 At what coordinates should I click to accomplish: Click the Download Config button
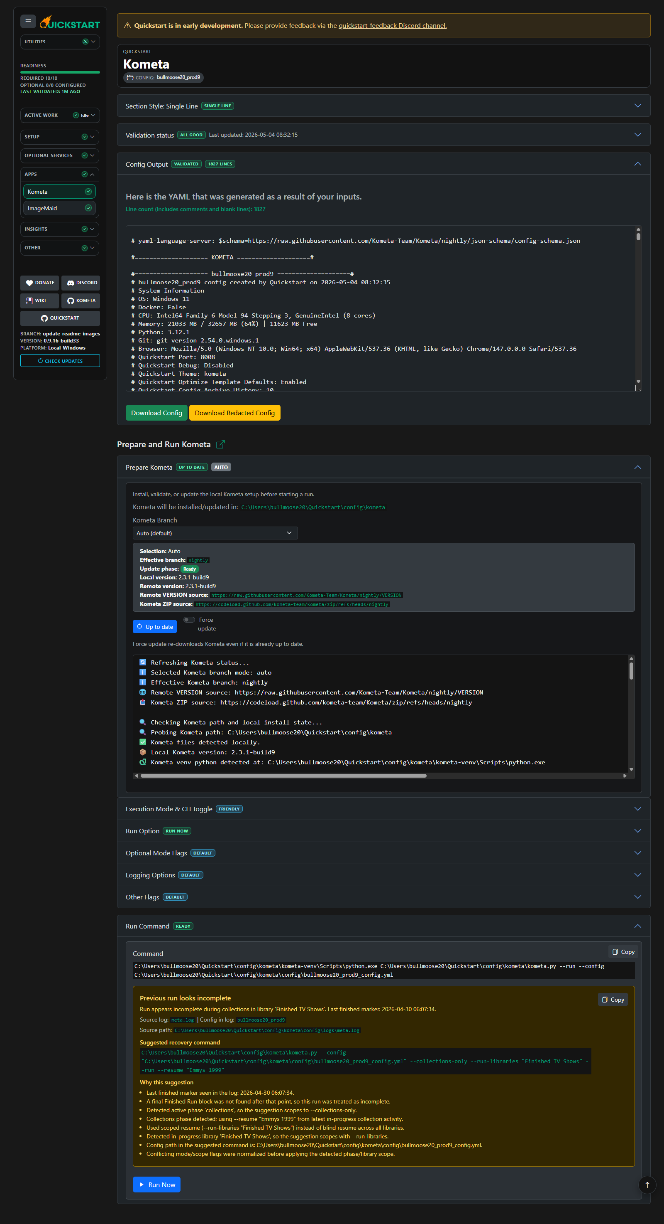[156, 413]
